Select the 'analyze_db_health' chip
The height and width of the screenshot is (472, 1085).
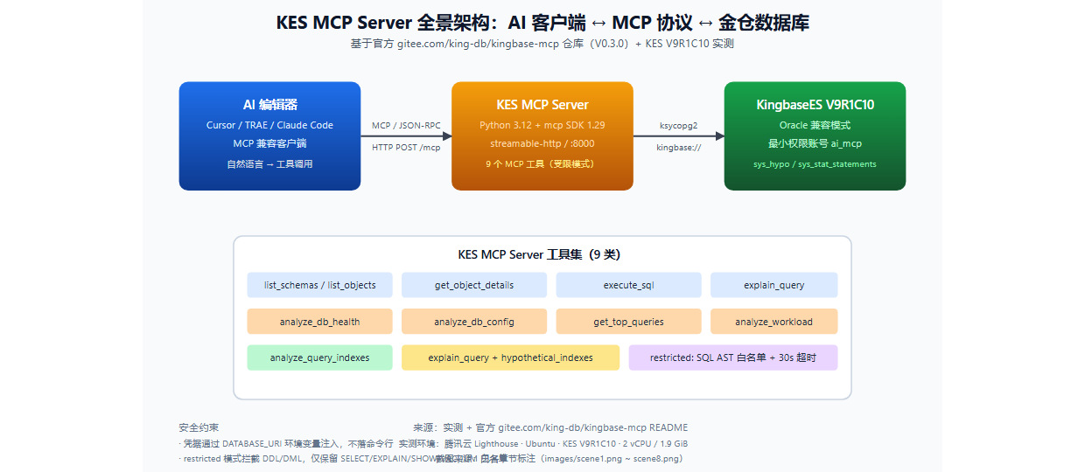(319, 322)
